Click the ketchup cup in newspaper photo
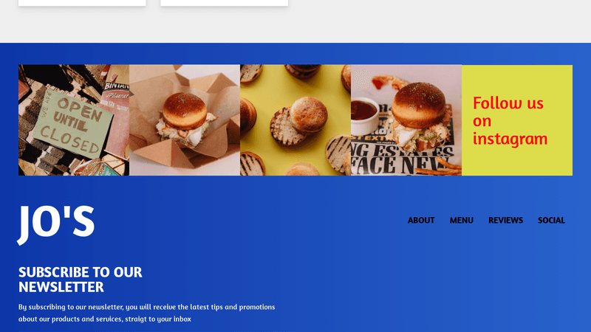 click(x=364, y=115)
